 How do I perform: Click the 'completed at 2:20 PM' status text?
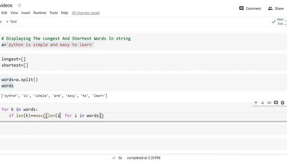143,158
